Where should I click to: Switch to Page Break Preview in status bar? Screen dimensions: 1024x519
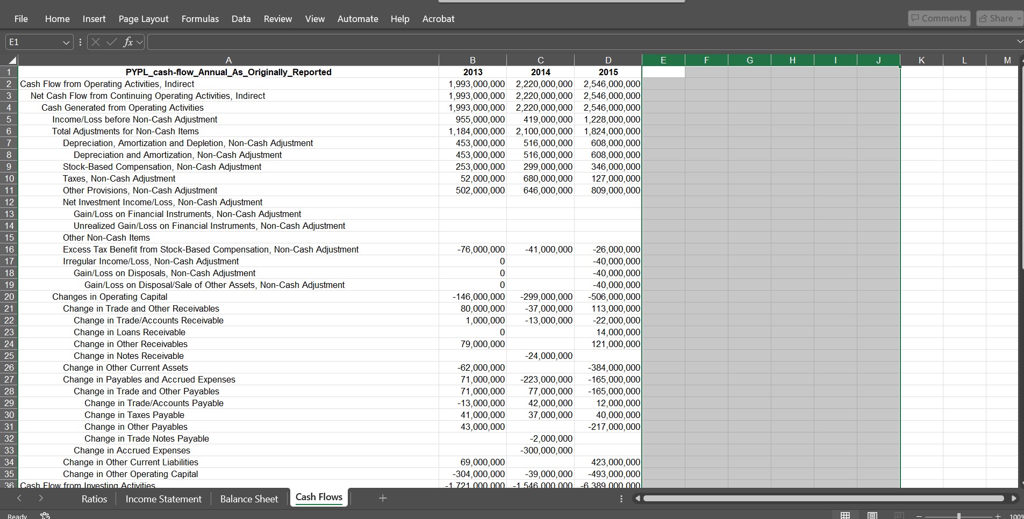(899, 515)
